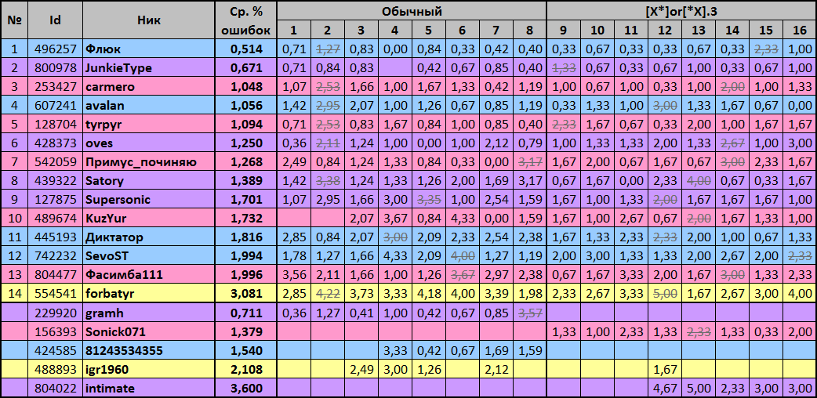817x398 pixels.
Task: Select the avalan nickname cell
Action: pos(148,106)
